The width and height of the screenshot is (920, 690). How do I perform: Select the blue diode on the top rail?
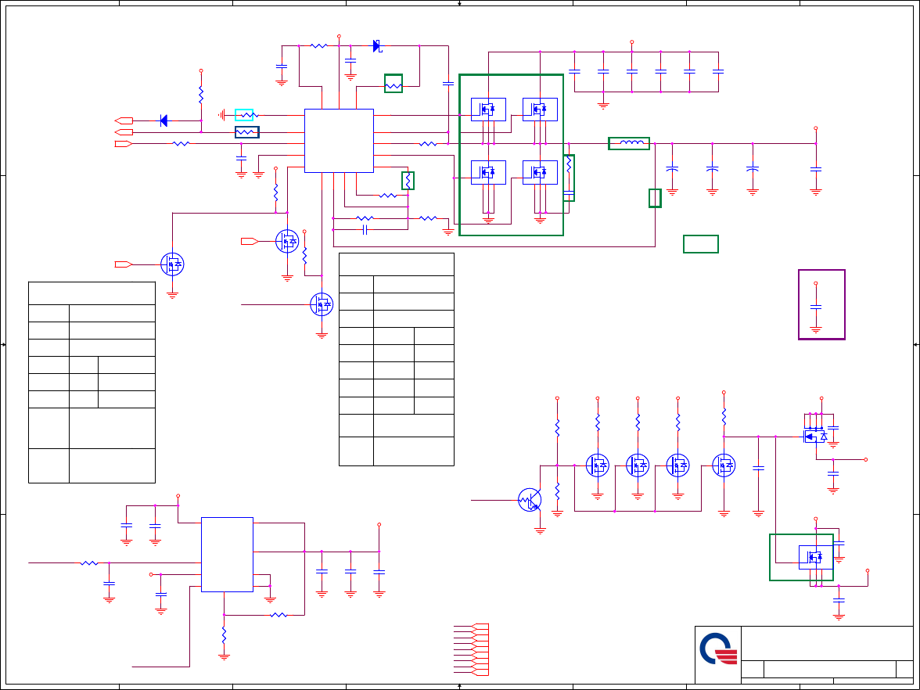click(x=377, y=45)
